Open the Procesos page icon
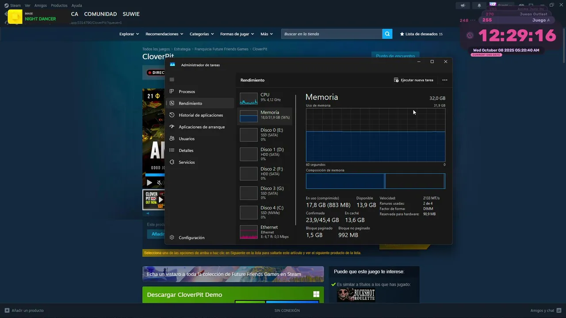566x318 pixels. 172,91
